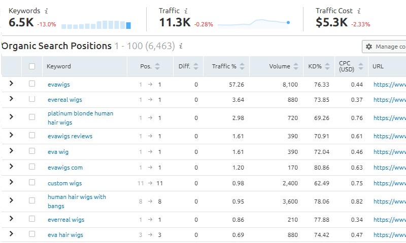
Task: Expand the custom wigs row
Action: [11, 182]
